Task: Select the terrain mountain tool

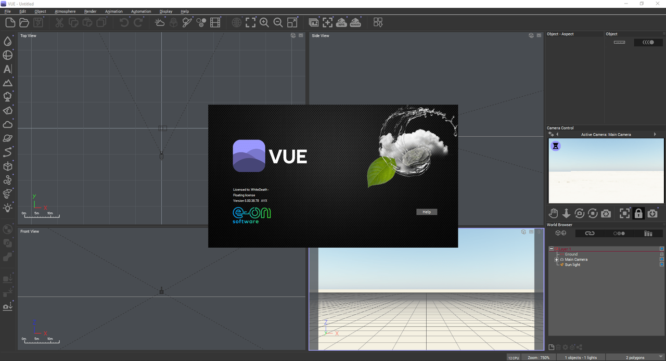Action: [8, 83]
